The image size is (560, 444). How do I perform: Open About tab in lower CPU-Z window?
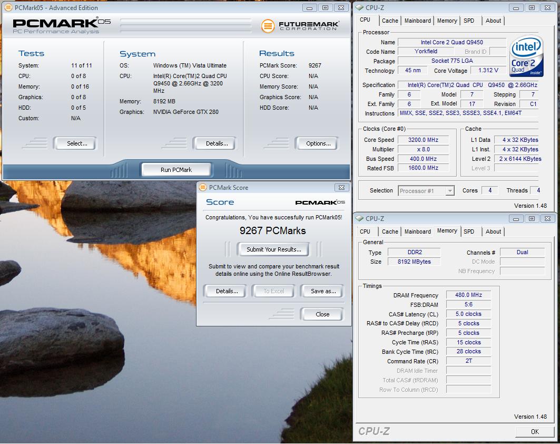(493, 231)
